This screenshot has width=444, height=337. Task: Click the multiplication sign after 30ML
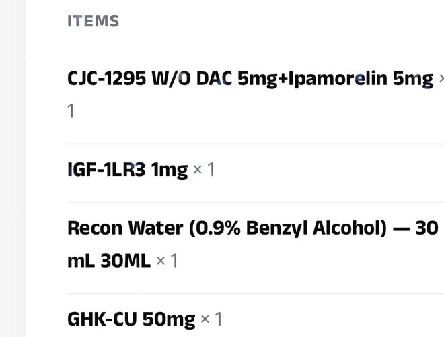(x=161, y=261)
